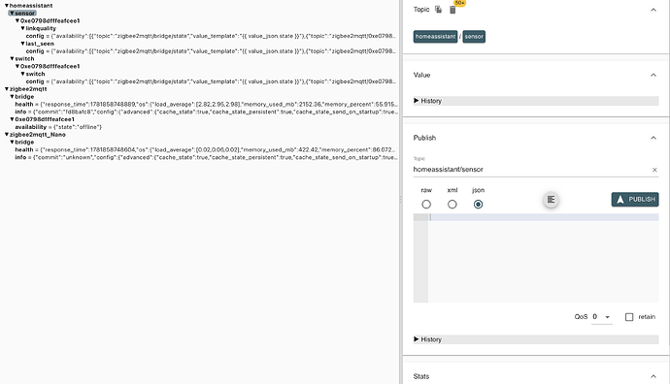Screen dimensions: 670x384
Task: Collapse the zigbee2mqtt_Nano tree node
Action: (7, 135)
